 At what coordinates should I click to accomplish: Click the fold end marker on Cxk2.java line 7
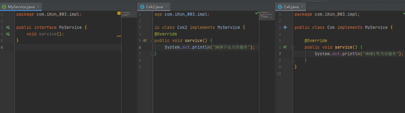(153, 54)
